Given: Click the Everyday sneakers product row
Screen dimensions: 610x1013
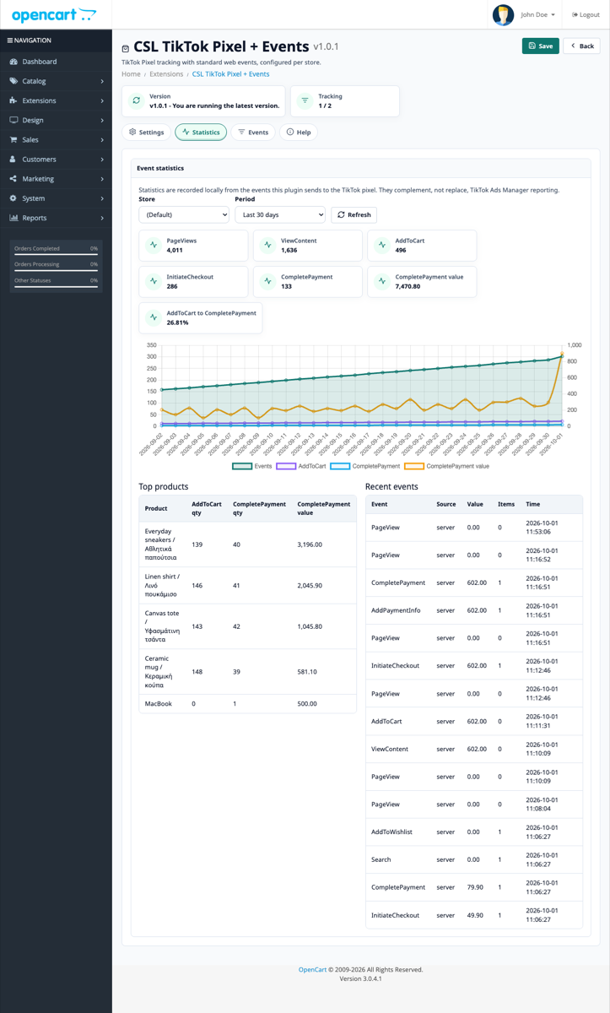Looking at the screenshot, I should (247, 544).
